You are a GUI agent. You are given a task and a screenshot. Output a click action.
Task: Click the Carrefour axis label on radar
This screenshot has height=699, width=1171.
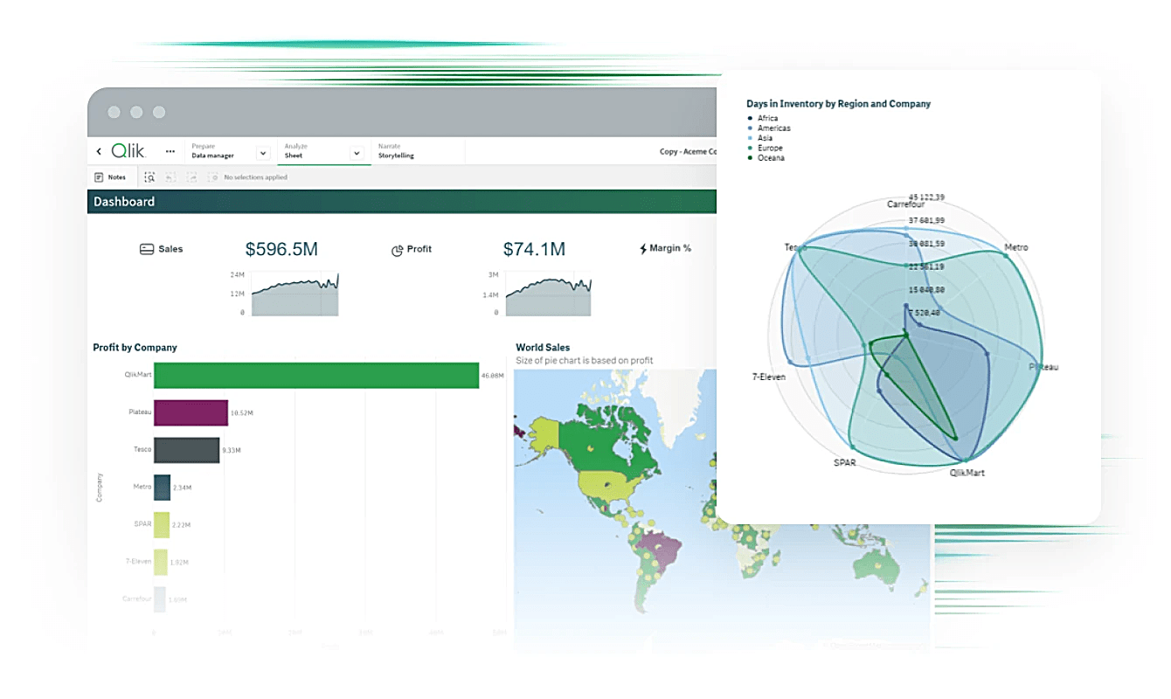coord(906,204)
